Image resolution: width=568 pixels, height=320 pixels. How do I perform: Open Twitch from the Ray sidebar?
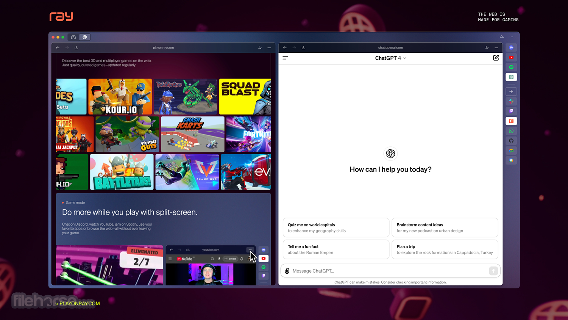point(511,111)
